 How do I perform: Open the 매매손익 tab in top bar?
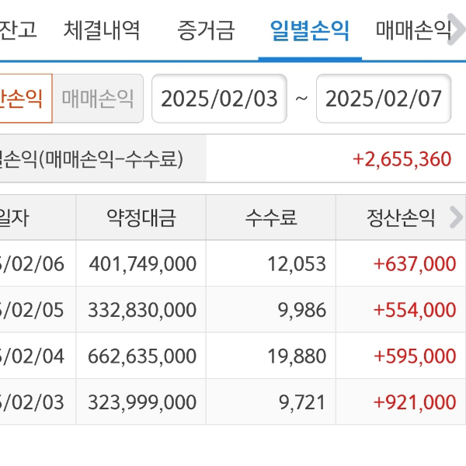[413, 31]
